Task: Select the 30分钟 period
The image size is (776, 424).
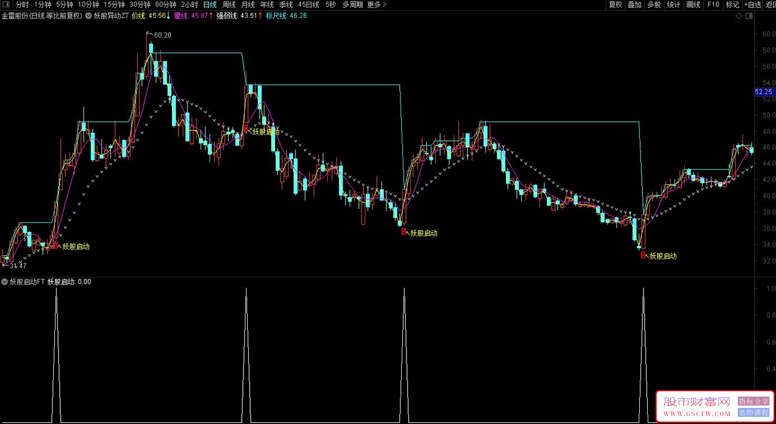Action: pos(140,4)
